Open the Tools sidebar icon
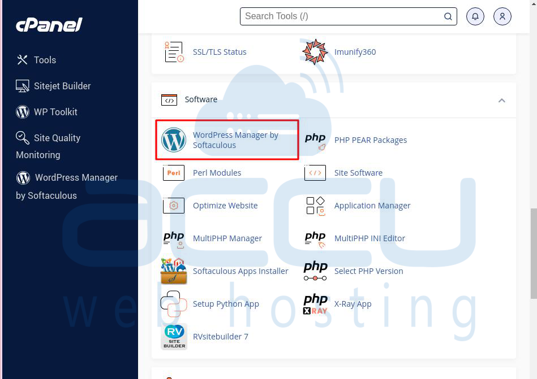 click(x=22, y=60)
